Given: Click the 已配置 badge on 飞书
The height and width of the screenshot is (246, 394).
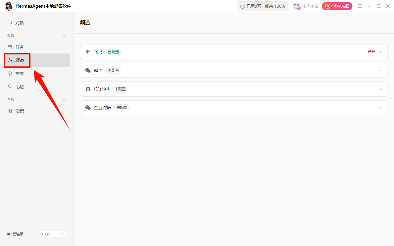Looking at the screenshot, I should pyautogui.click(x=113, y=52).
